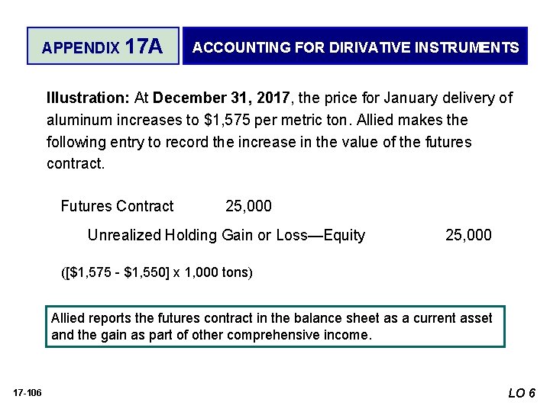Click the 25,000 credit amount
The height and width of the screenshot is (412, 550).
(468, 235)
